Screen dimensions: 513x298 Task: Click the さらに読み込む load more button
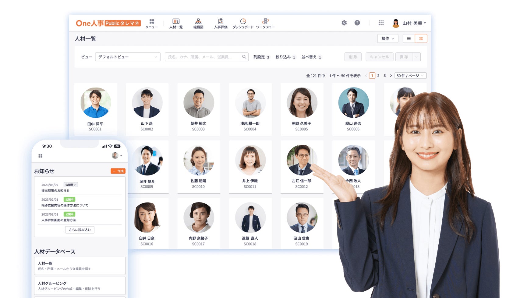point(80,230)
